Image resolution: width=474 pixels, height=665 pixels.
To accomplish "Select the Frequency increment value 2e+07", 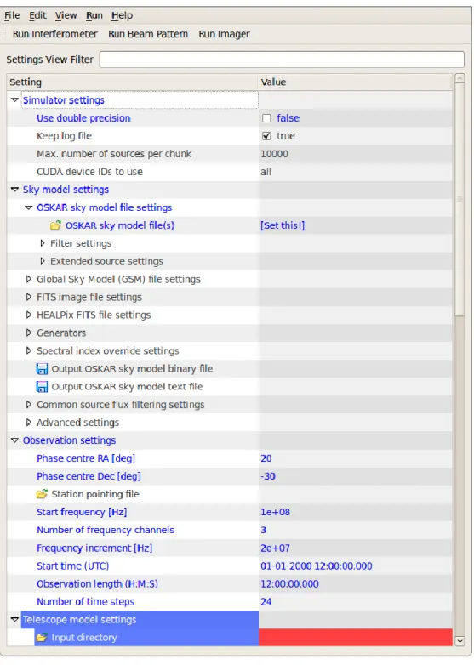I will [276, 548].
